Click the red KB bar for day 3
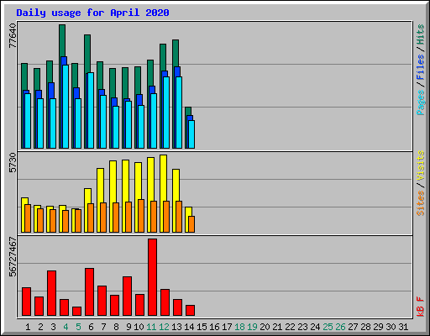 [x=51, y=293]
